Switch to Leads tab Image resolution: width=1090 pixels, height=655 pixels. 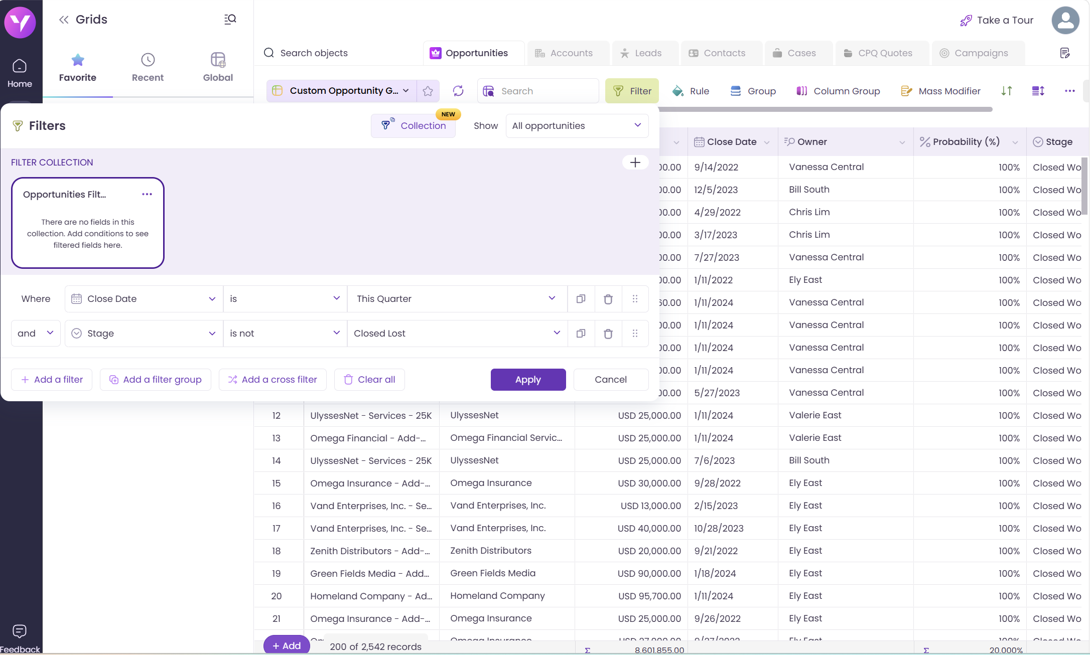(x=645, y=53)
